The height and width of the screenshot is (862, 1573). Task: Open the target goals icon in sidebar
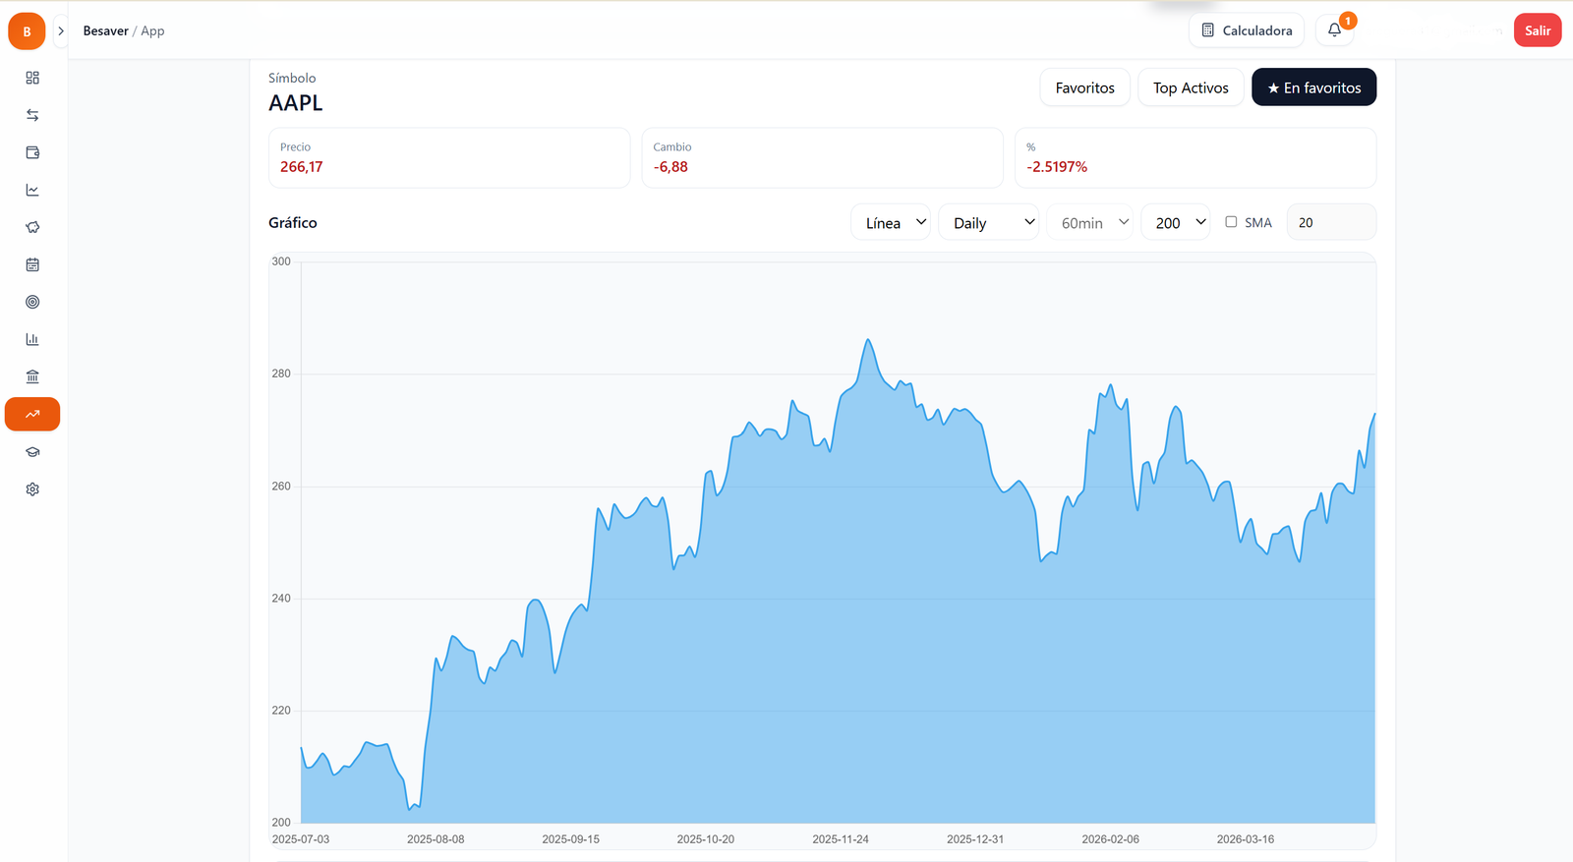[x=32, y=302]
